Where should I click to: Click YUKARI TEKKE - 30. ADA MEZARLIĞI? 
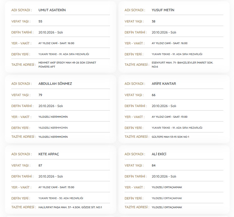pos(61,198)
